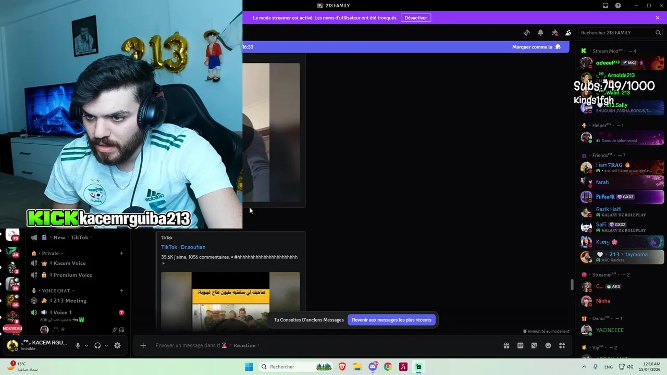This screenshot has height=375, width=667.
Task: Collapse the VOICE CHAT category
Action: pos(54,291)
